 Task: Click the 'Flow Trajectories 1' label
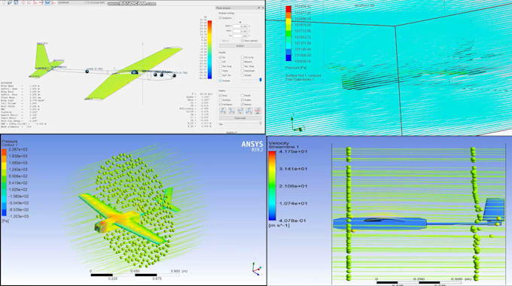300,79
